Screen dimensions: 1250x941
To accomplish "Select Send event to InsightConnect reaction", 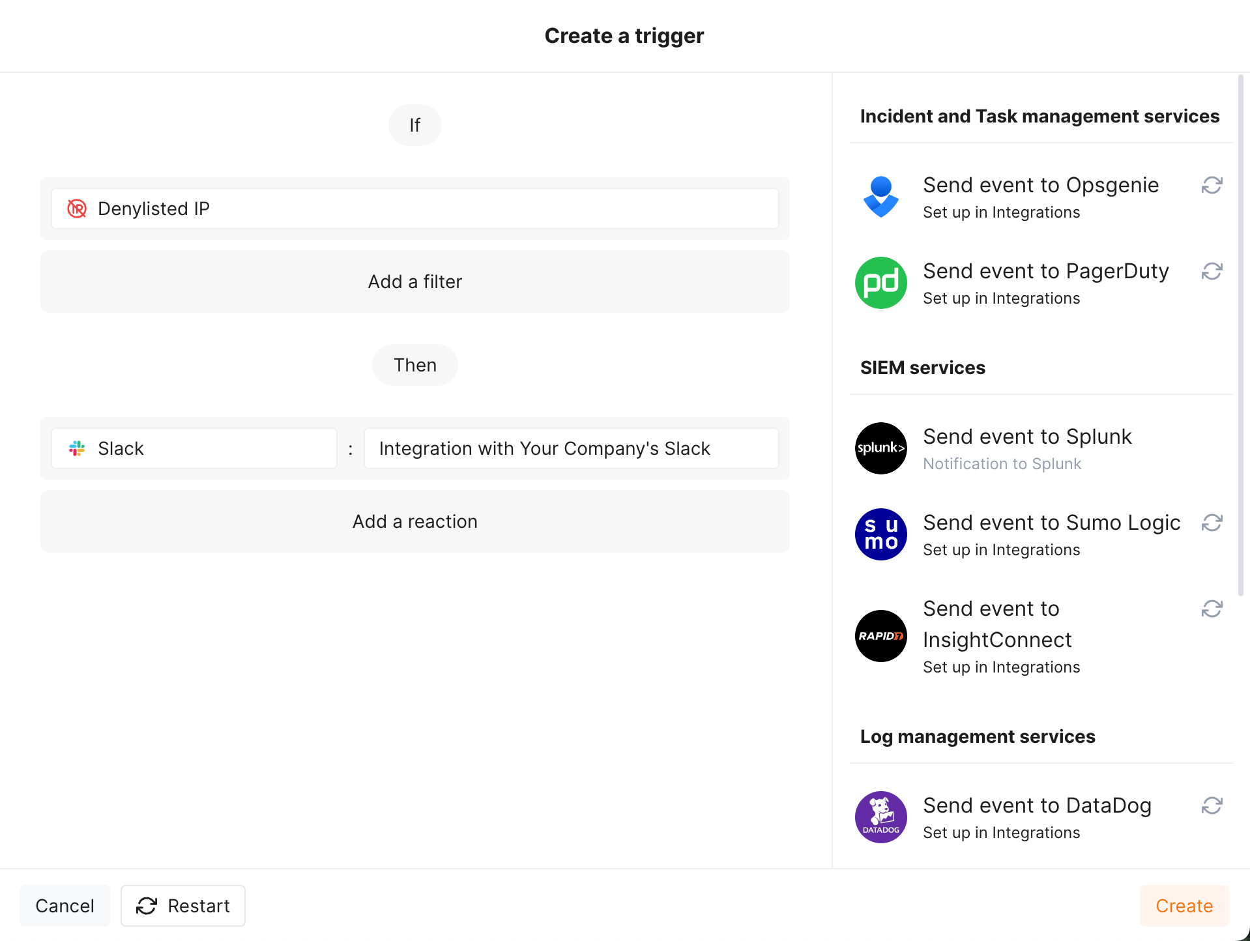I will (997, 624).
